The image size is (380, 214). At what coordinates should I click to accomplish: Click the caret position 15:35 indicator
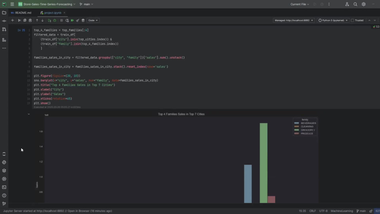click(302, 211)
